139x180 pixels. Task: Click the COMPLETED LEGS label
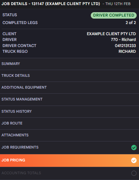pos(20,23)
